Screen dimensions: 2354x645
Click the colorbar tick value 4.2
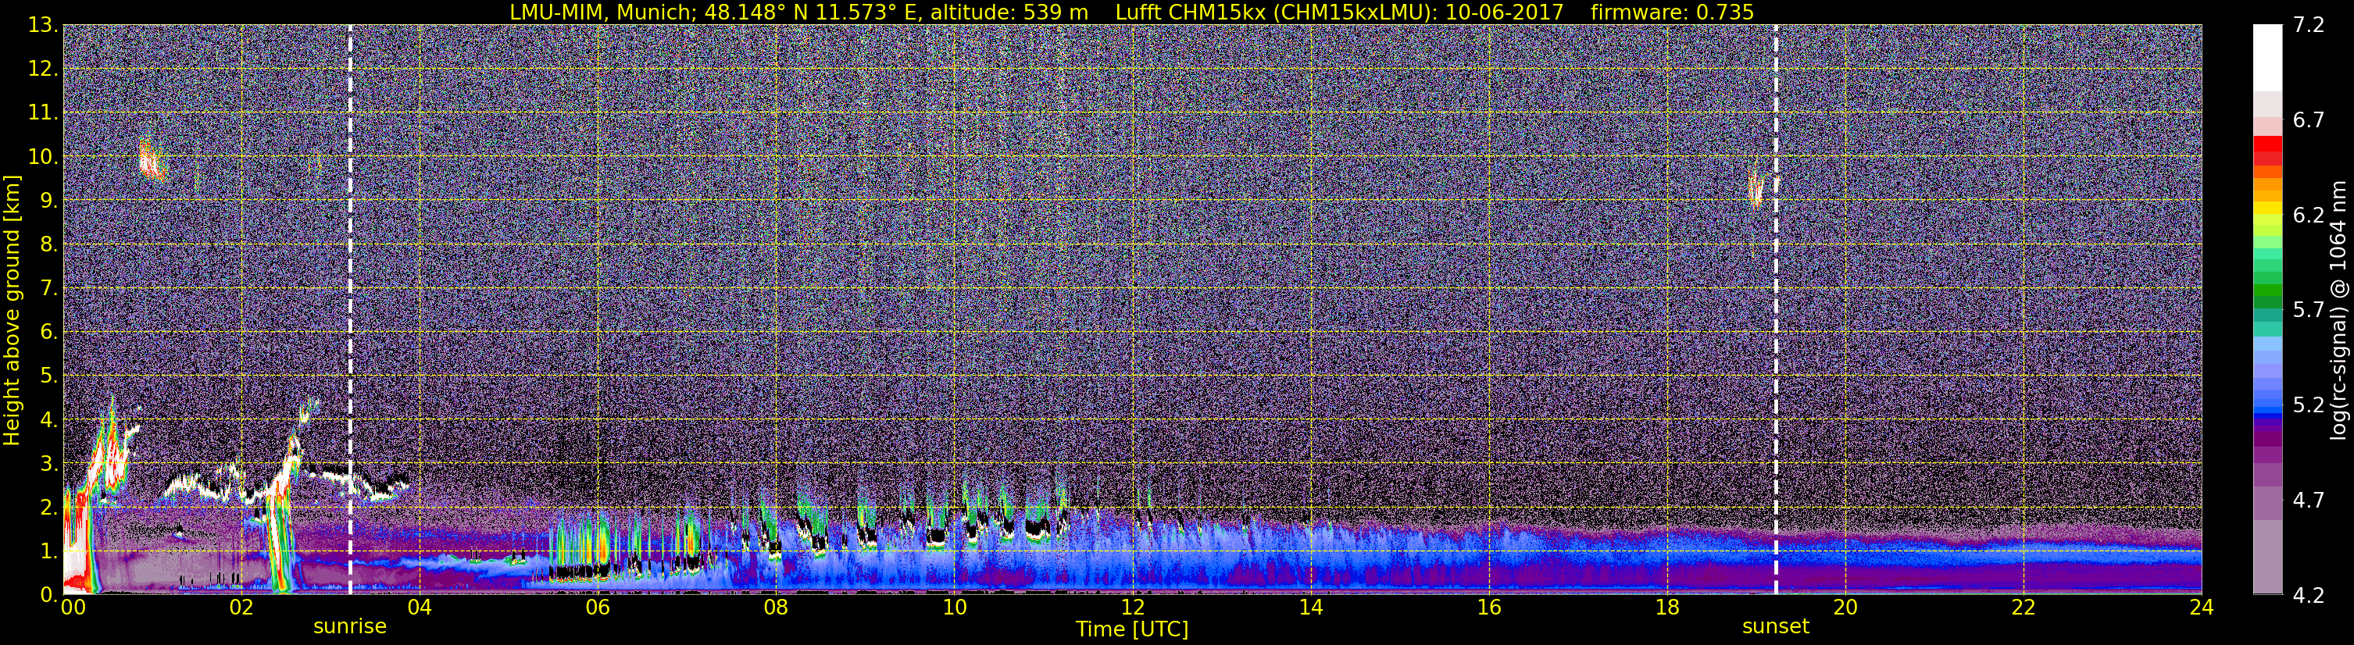[2309, 596]
